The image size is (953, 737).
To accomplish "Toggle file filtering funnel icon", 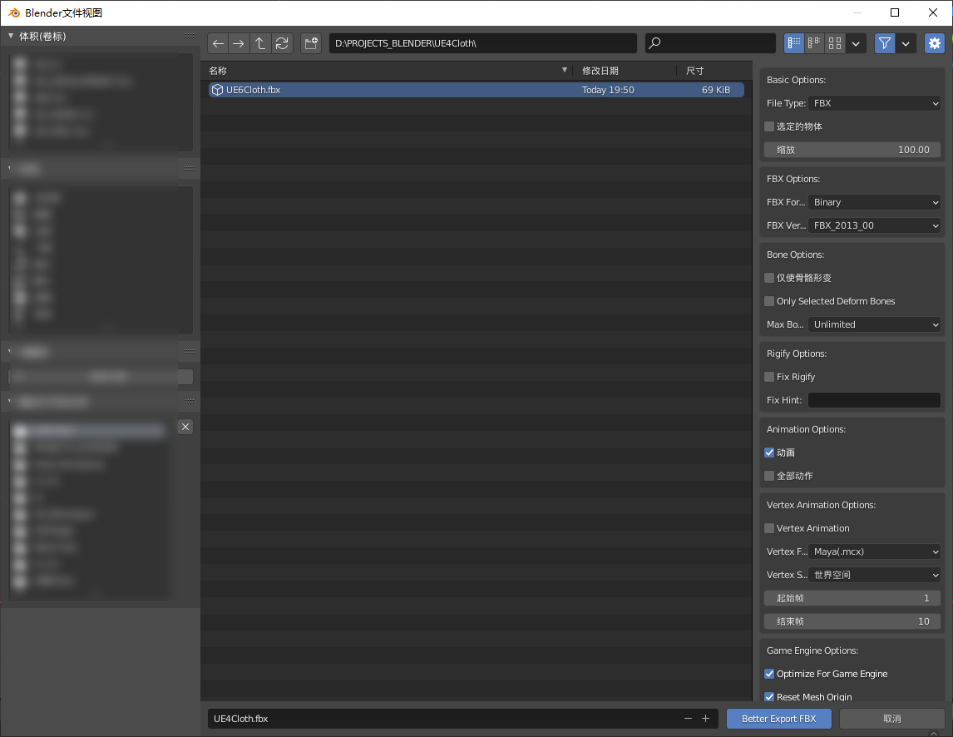I will coord(885,43).
